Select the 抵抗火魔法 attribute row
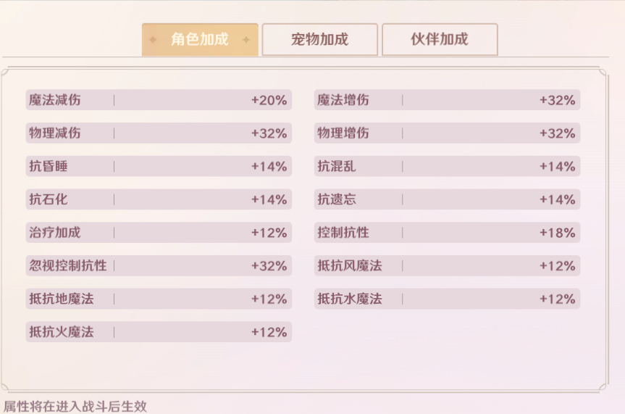 click(x=159, y=332)
